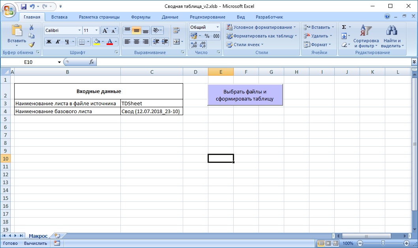Viewport: 418px width, 248px height.
Task: Save the workbook from Quick Access toolbar
Action: pyautogui.click(x=23, y=6)
